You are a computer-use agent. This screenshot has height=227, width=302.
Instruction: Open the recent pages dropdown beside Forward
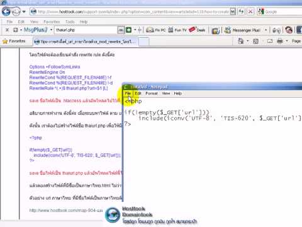(x=24, y=11)
